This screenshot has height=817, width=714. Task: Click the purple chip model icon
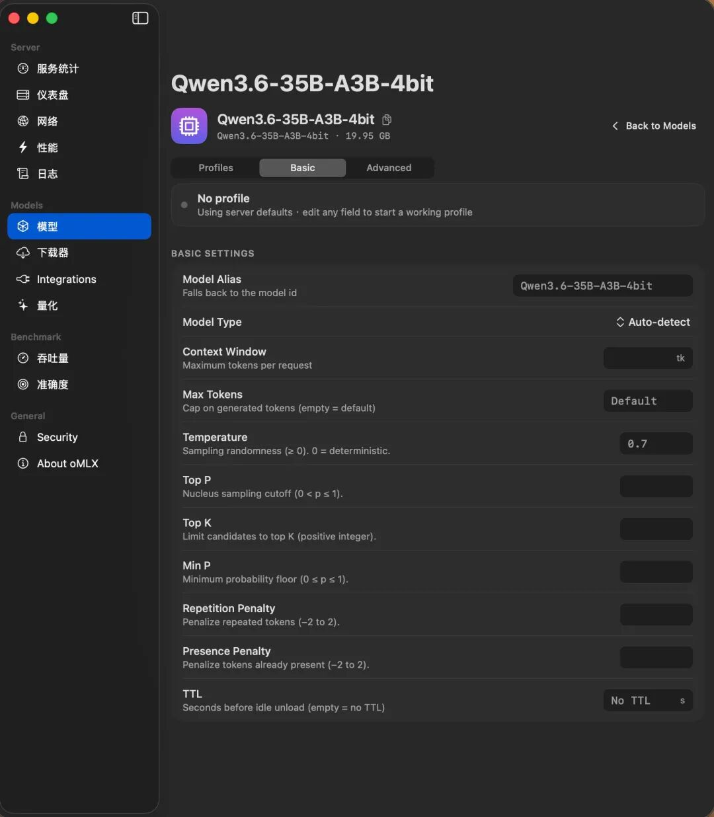(189, 126)
